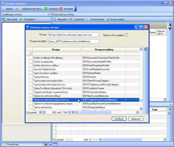This screenshot has width=174, height=147.
Task: Click cell ESFITradeAccountCurrentBalance
Action: [x=104, y=100]
